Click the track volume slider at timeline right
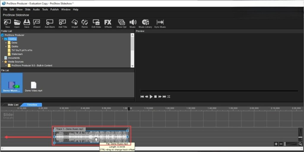Screen dimensions: 304x152 tap(300, 134)
